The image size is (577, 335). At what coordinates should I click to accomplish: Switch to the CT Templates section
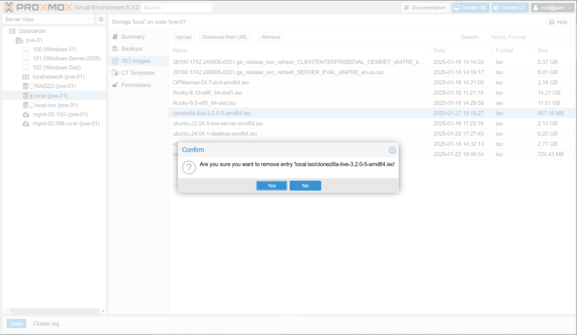point(137,73)
